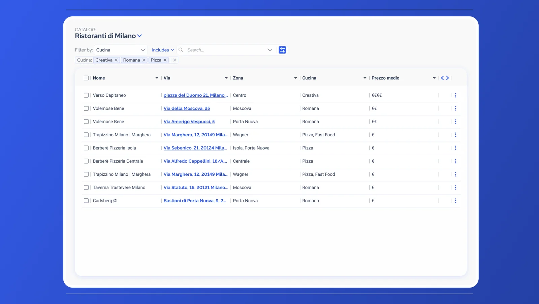The width and height of the screenshot is (539, 304).
Task: Click the search magnifier icon
Action: click(x=181, y=50)
